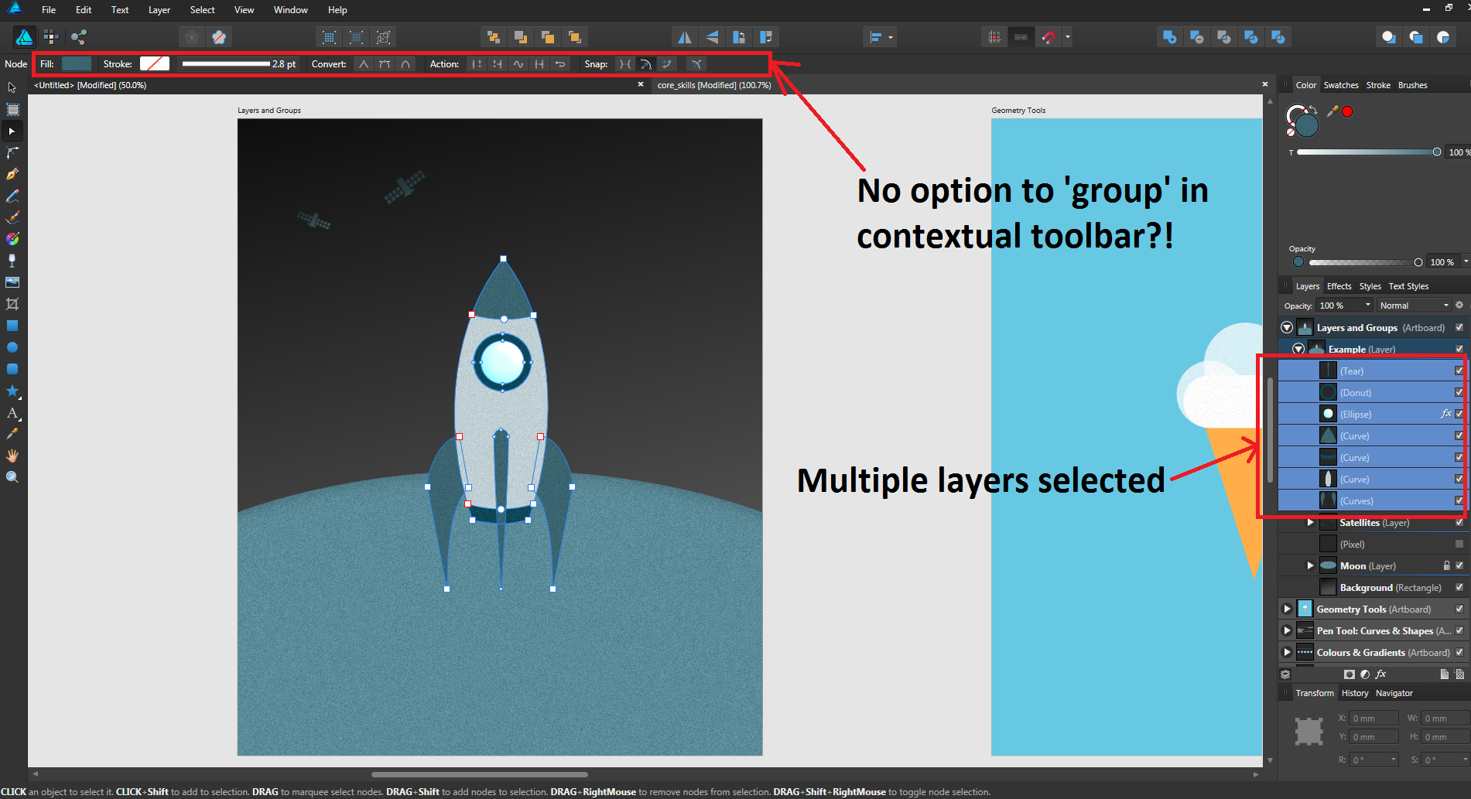The width and height of the screenshot is (1471, 799).
Task: Click the Fill colour swatch in context toolbar
Action: click(x=77, y=64)
